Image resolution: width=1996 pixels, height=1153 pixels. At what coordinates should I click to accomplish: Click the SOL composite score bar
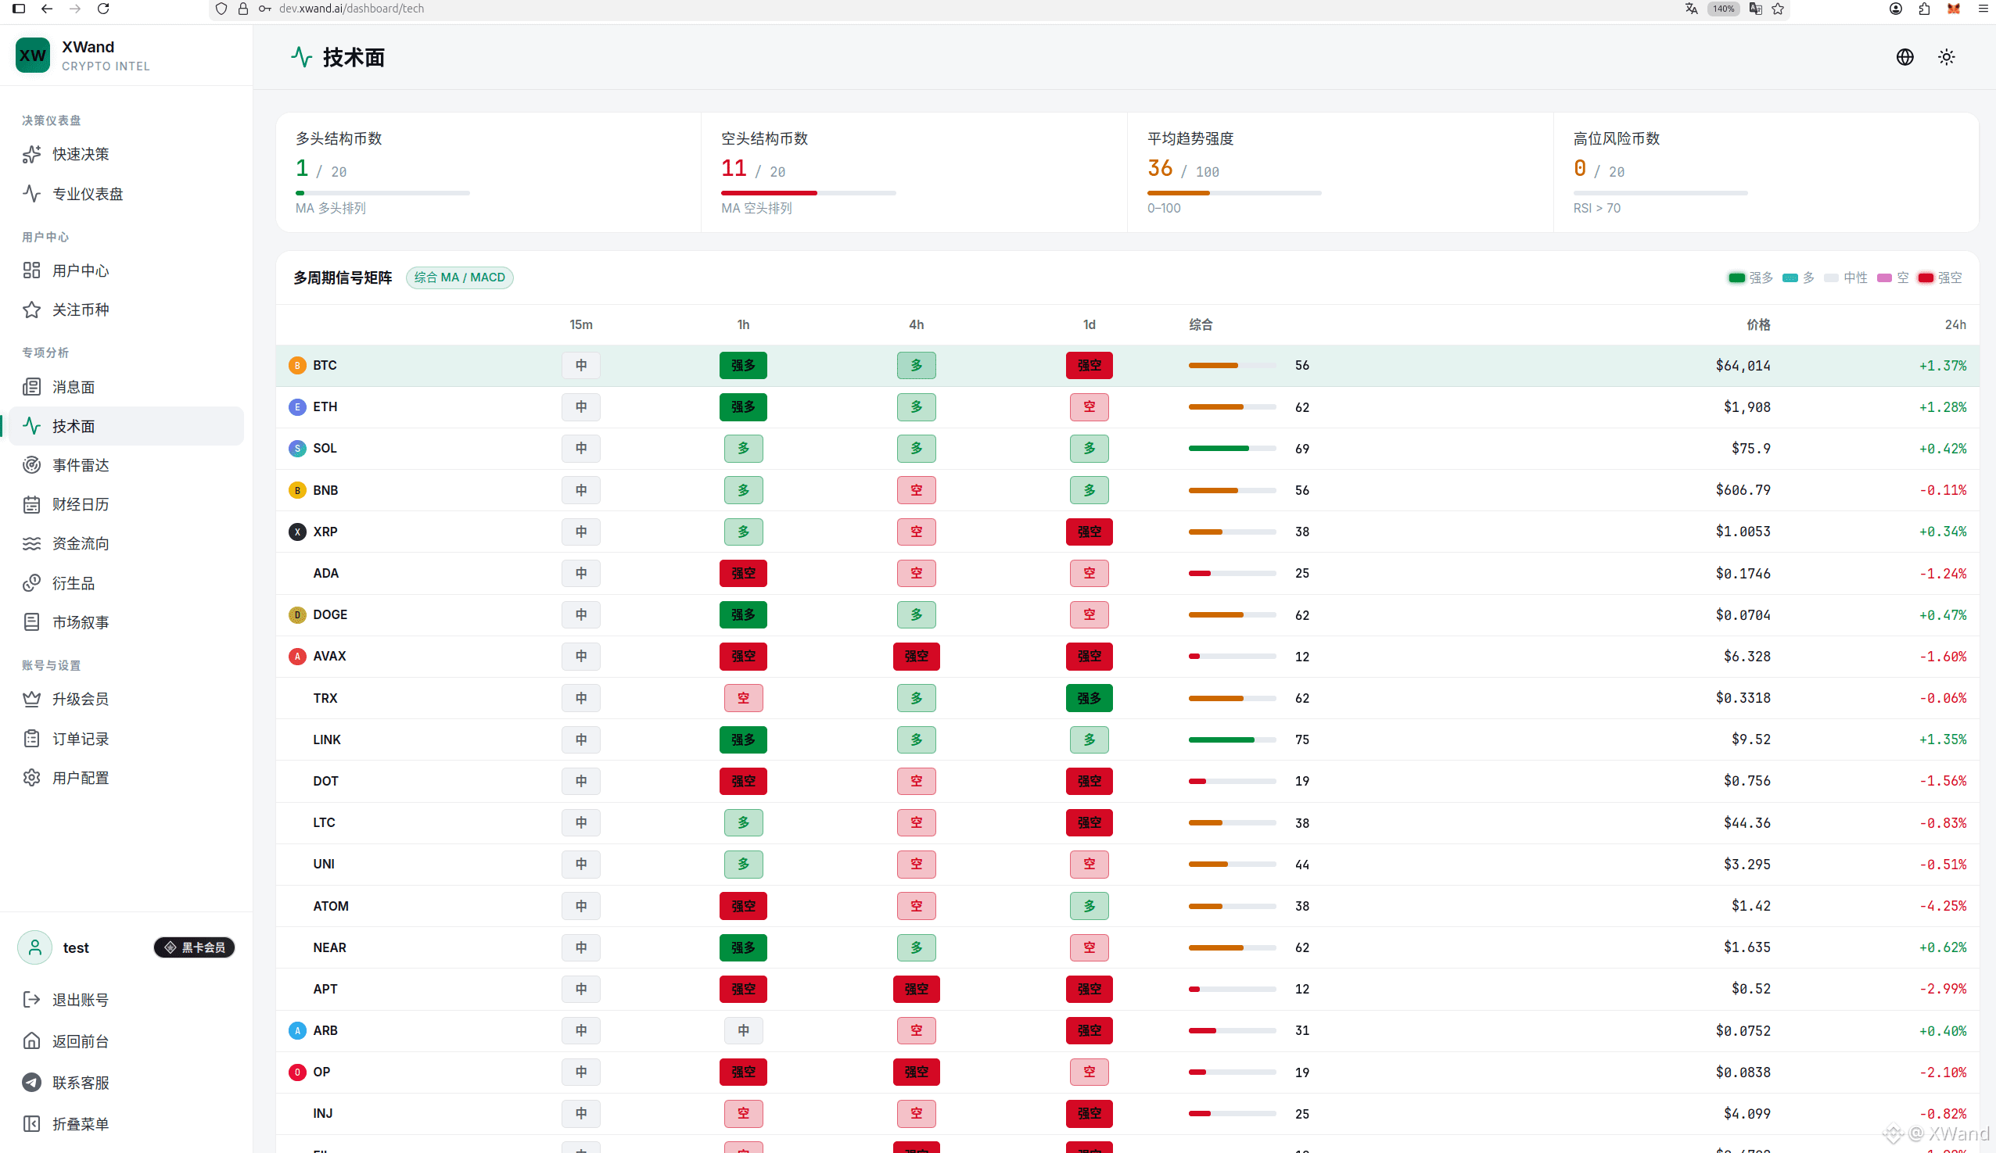coord(1232,449)
